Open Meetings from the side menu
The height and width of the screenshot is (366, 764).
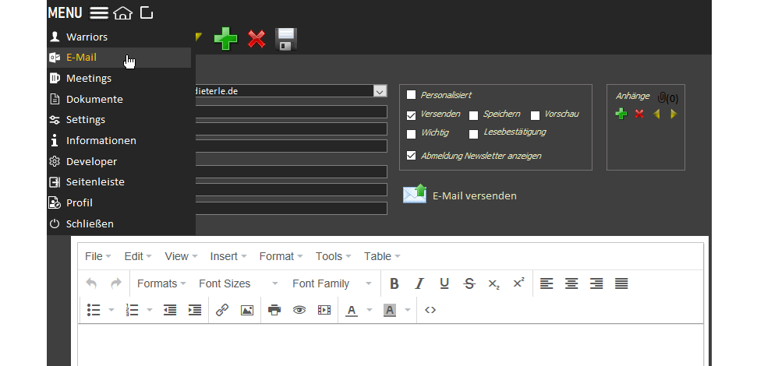pyautogui.click(x=88, y=79)
